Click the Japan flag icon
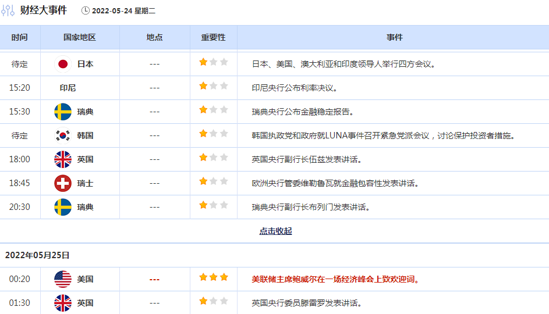Screen dimensions: 549x314 pos(63,64)
